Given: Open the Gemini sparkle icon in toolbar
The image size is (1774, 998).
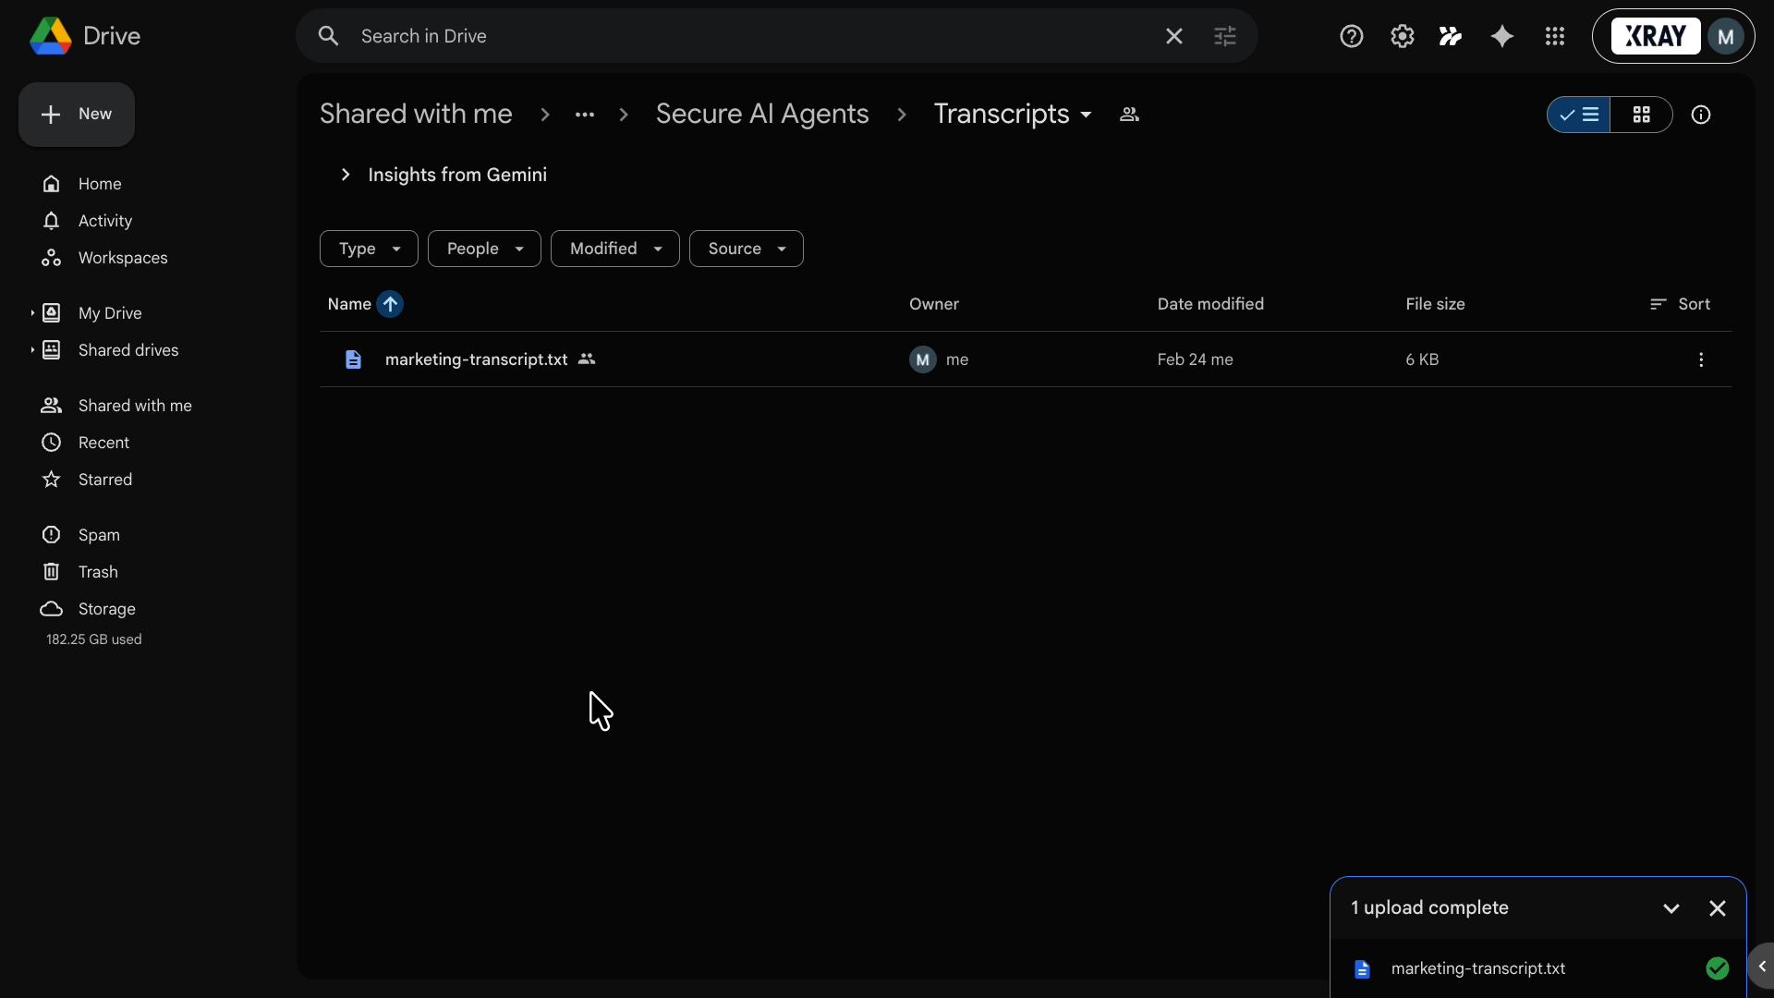Looking at the screenshot, I should click(1501, 36).
